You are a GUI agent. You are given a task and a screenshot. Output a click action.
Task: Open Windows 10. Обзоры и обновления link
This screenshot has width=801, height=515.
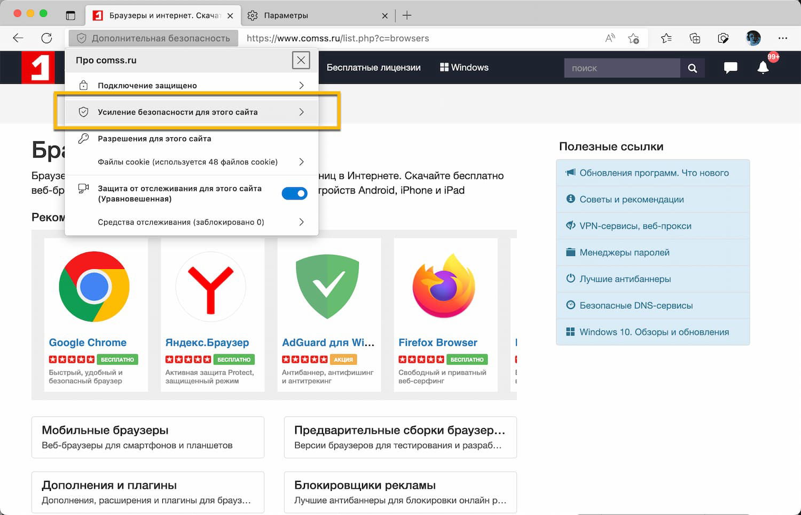coord(654,332)
